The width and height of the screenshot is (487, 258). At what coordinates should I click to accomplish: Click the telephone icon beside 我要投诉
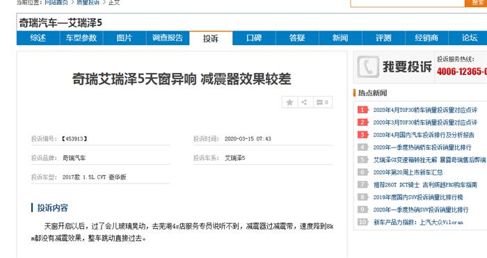[x=368, y=67]
